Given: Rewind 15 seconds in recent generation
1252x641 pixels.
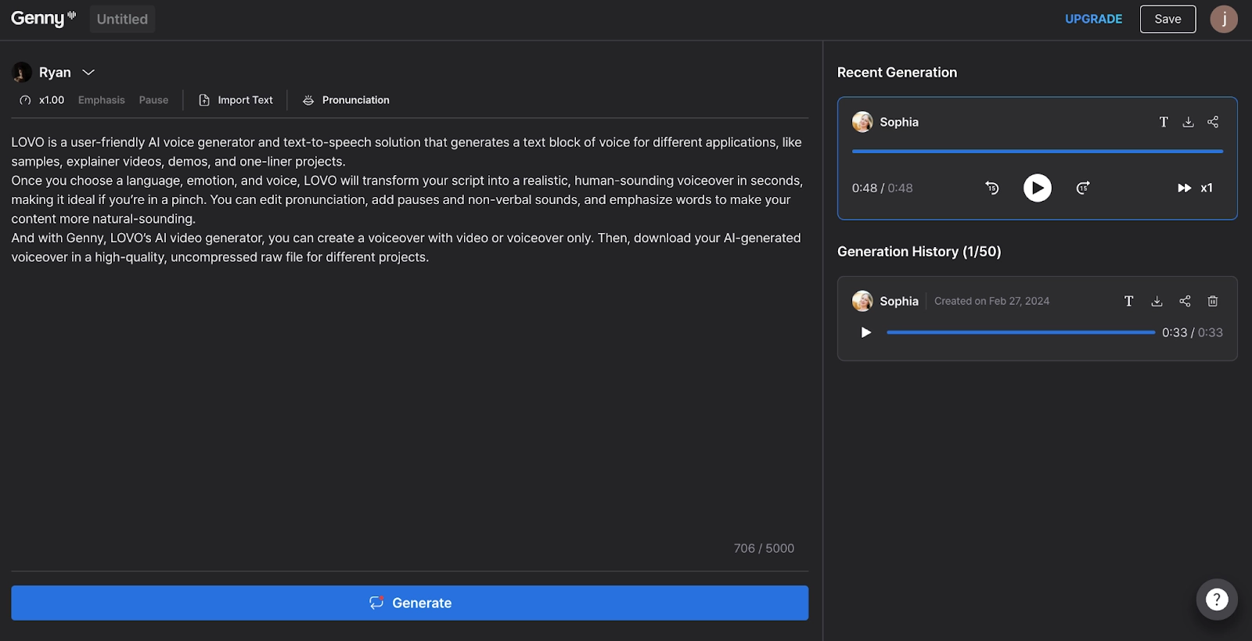Looking at the screenshot, I should click(992, 188).
